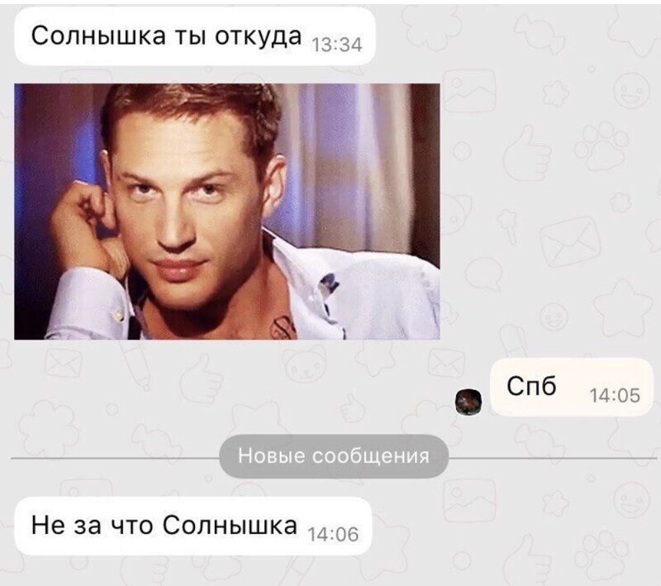Open the photo of man in white shirt
The width and height of the screenshot is (661, 586).
[226, 212]
